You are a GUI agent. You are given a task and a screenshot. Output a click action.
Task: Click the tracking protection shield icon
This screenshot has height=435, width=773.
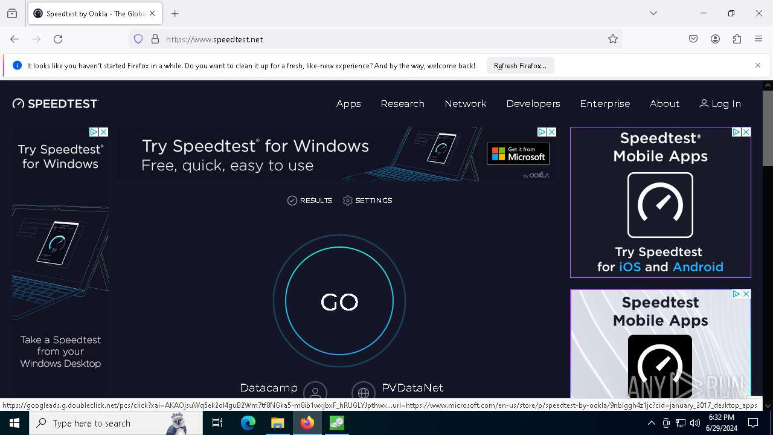[x=138, y=39]
